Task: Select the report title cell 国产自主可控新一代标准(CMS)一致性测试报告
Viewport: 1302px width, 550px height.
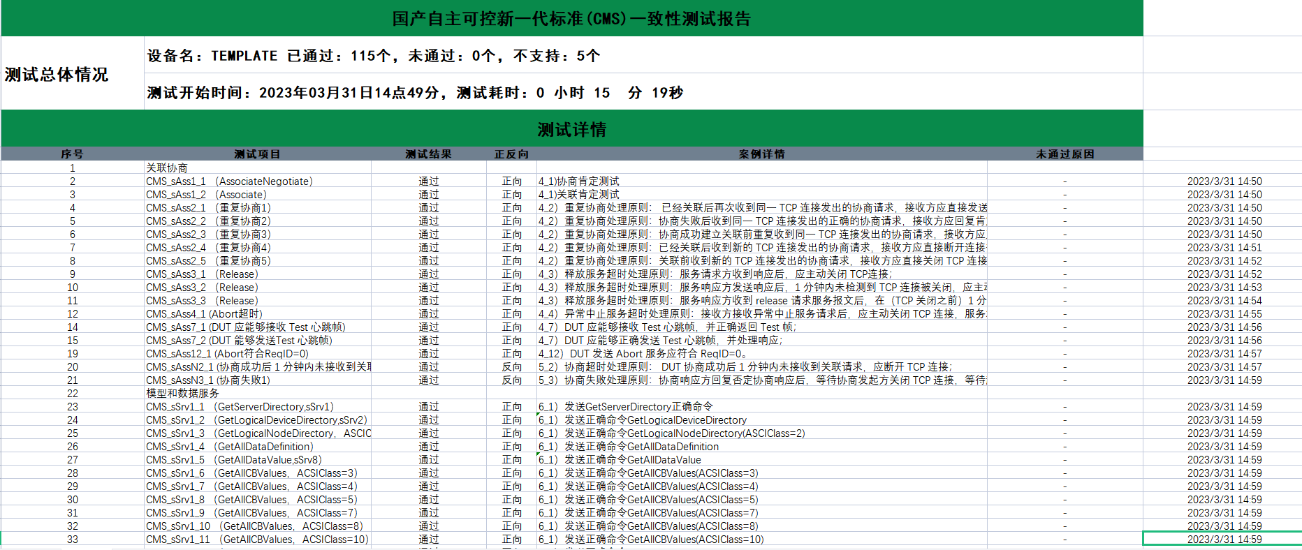Action: [x=571, y=18]
